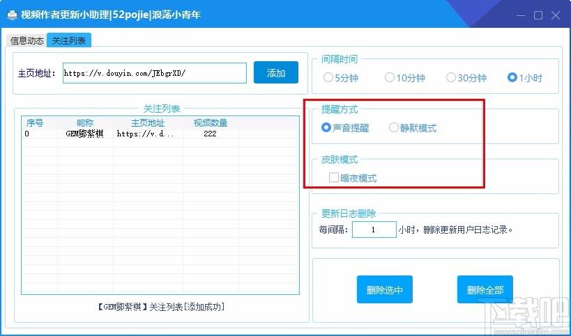Click the 序号 column header
This screenshot has height=336, width=571.
click(x=35, y=122)
